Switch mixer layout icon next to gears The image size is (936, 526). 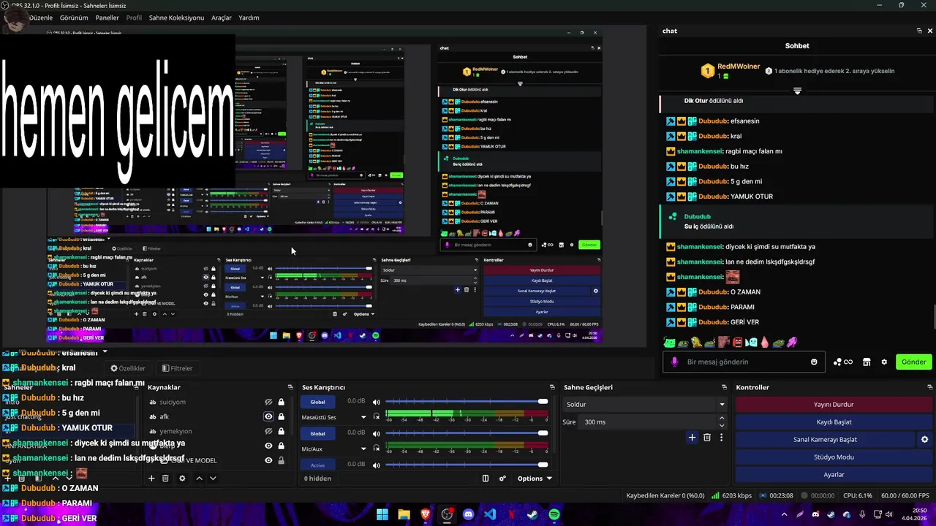(486, 479)
